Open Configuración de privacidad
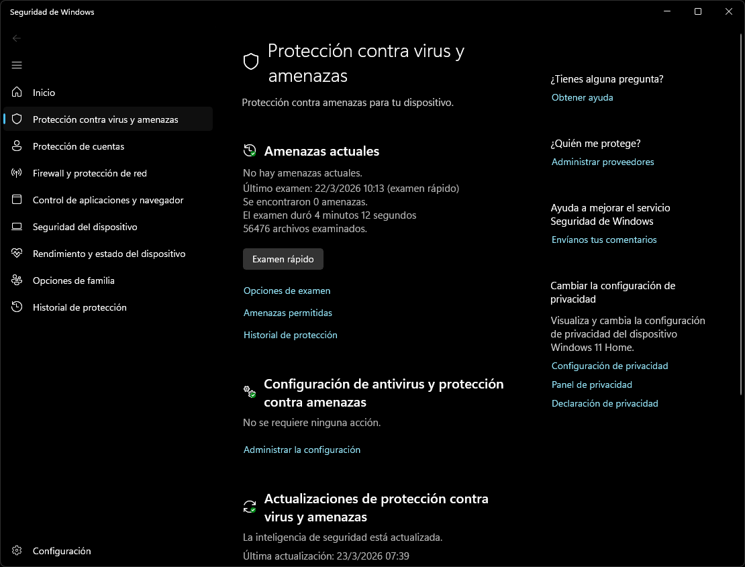This screenshot has width=745, height=567. [x=609, y=366]
